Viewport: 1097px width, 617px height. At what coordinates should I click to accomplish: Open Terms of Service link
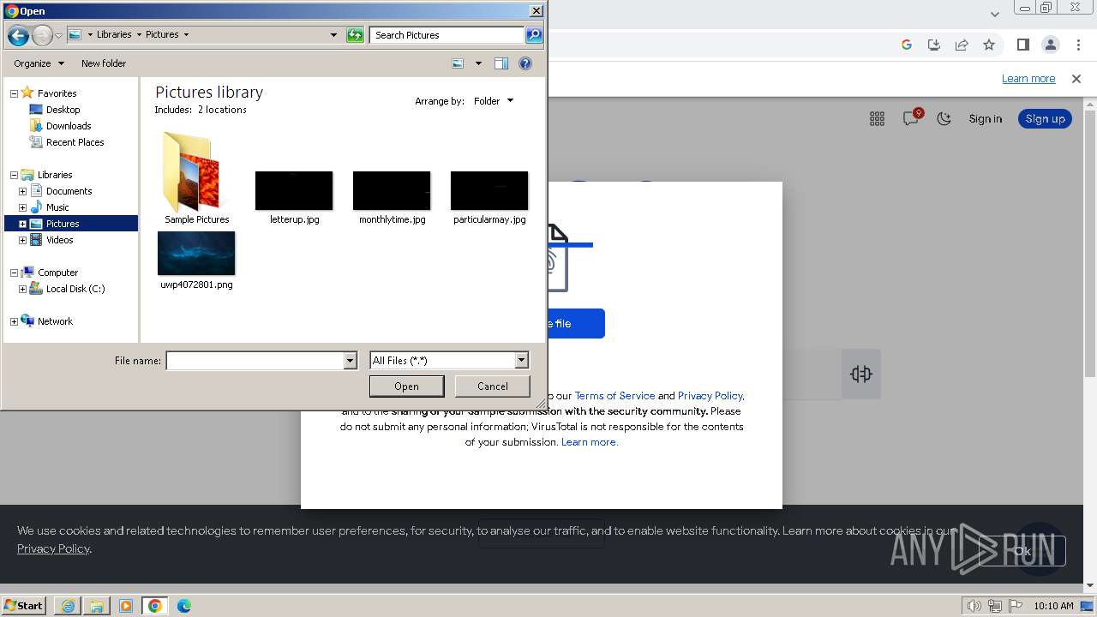point(614,396)
